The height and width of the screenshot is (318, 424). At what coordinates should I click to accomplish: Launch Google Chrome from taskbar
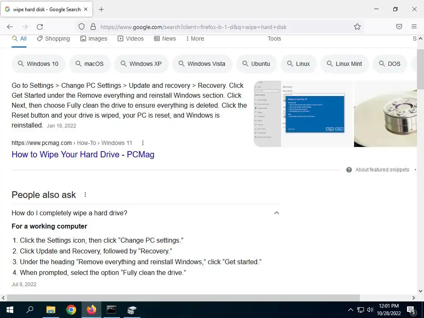(71, 310)
